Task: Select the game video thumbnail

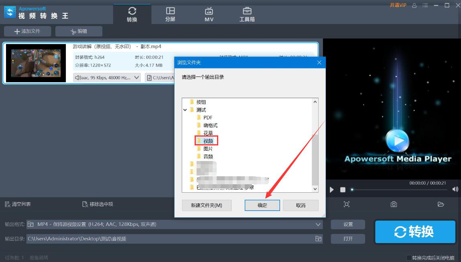Action: (36, 63)
